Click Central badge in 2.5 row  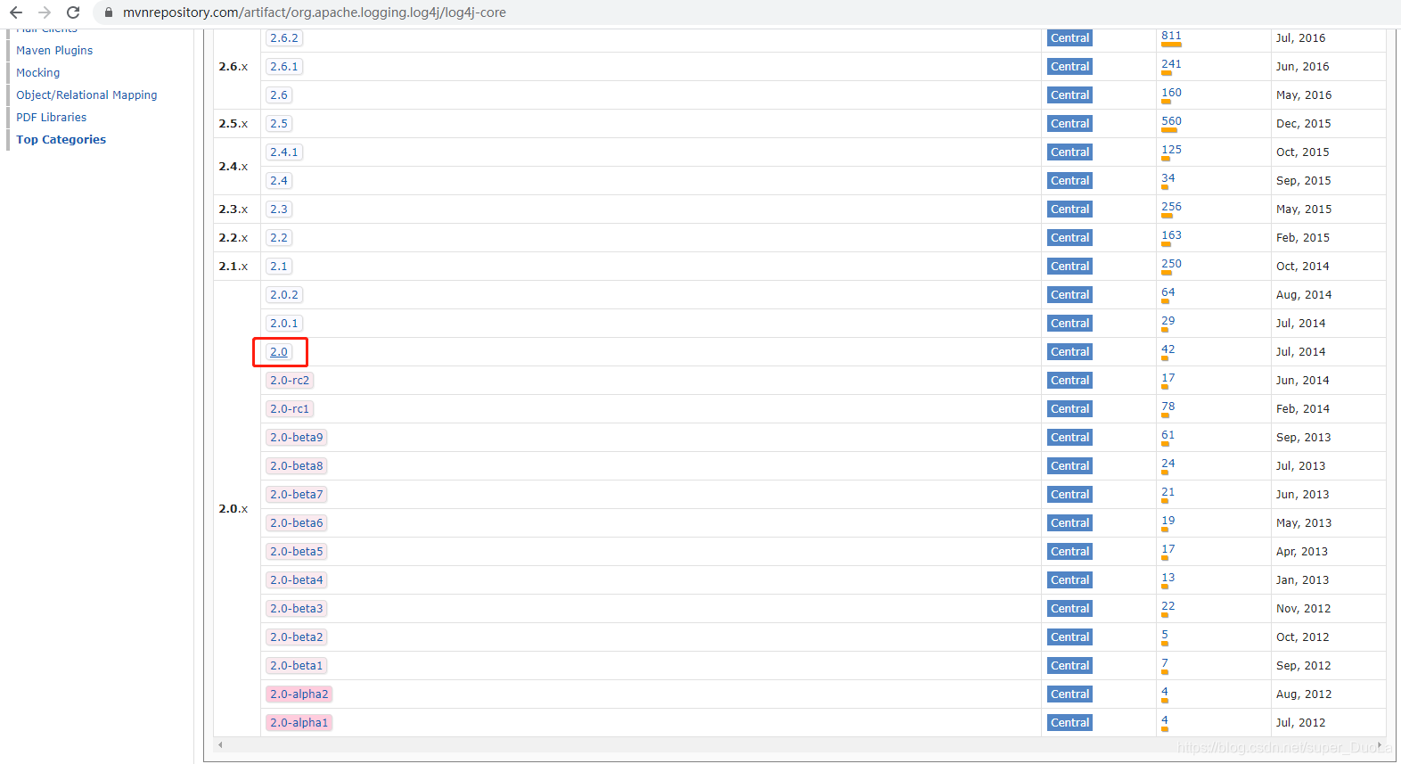coord(1069,124)
